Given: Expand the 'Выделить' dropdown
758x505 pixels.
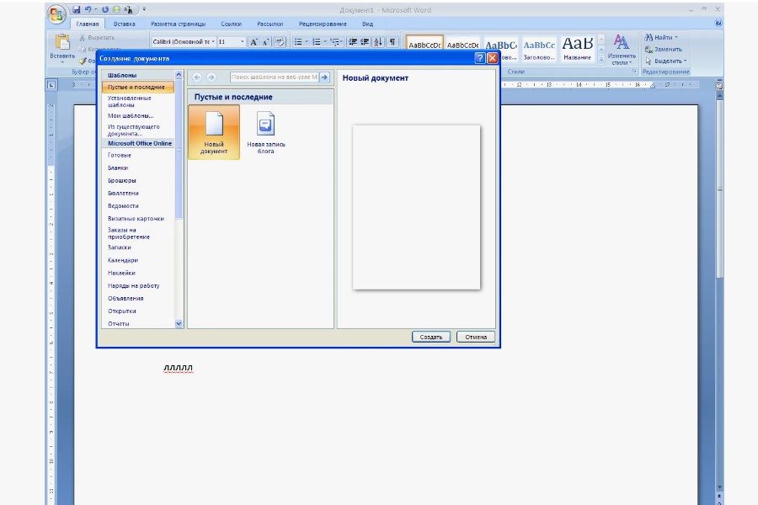Looking at the screenshot, I should [x=685, y=61].
